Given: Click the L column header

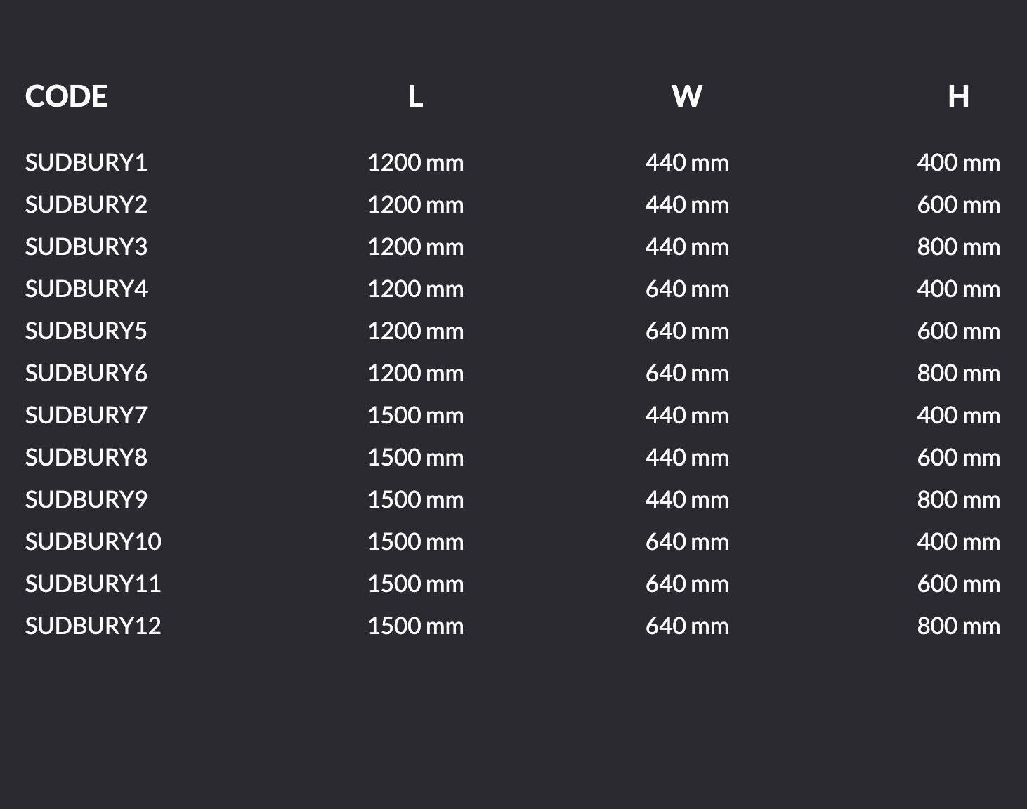Looking at the screenshot, I should pos(415,96).
